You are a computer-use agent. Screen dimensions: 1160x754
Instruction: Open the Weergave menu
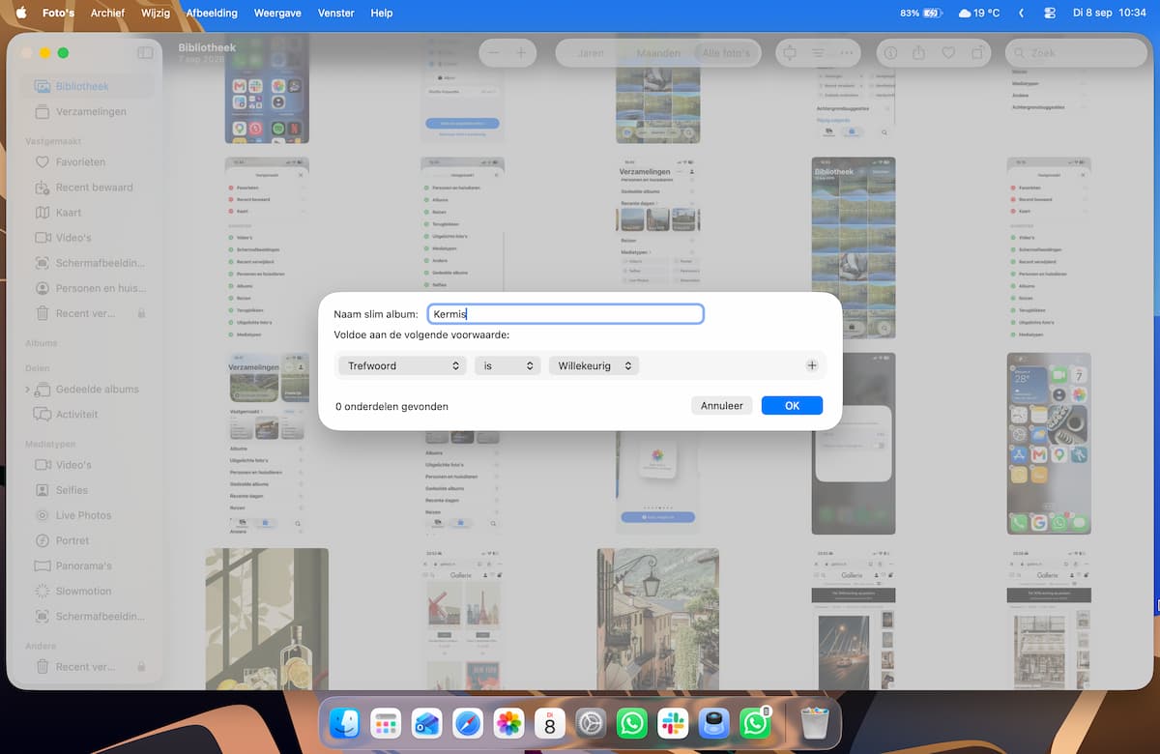click(277, 13)
